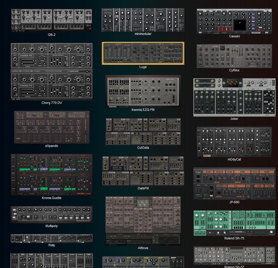The height and width of the screenshot is (268, 278).
Task: Click the Cassini synthesizer thumbnail
Action: coord(234,21)
